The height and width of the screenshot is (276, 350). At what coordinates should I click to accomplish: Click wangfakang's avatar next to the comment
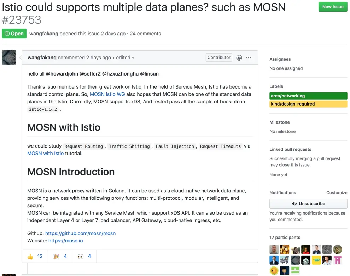[x=8, y=57]
